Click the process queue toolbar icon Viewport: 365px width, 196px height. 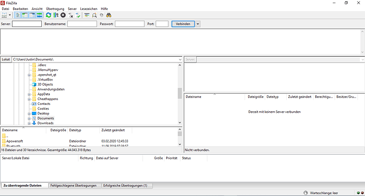[x=56, y=15]
